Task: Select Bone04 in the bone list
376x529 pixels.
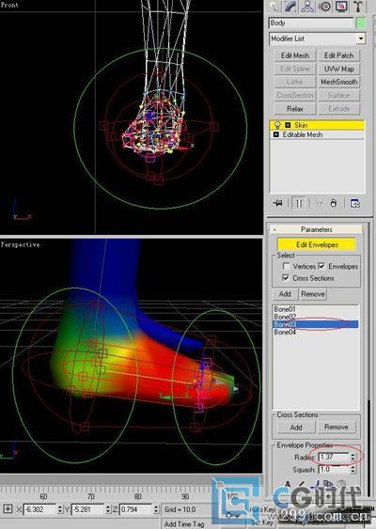Action: coord(315,333)
